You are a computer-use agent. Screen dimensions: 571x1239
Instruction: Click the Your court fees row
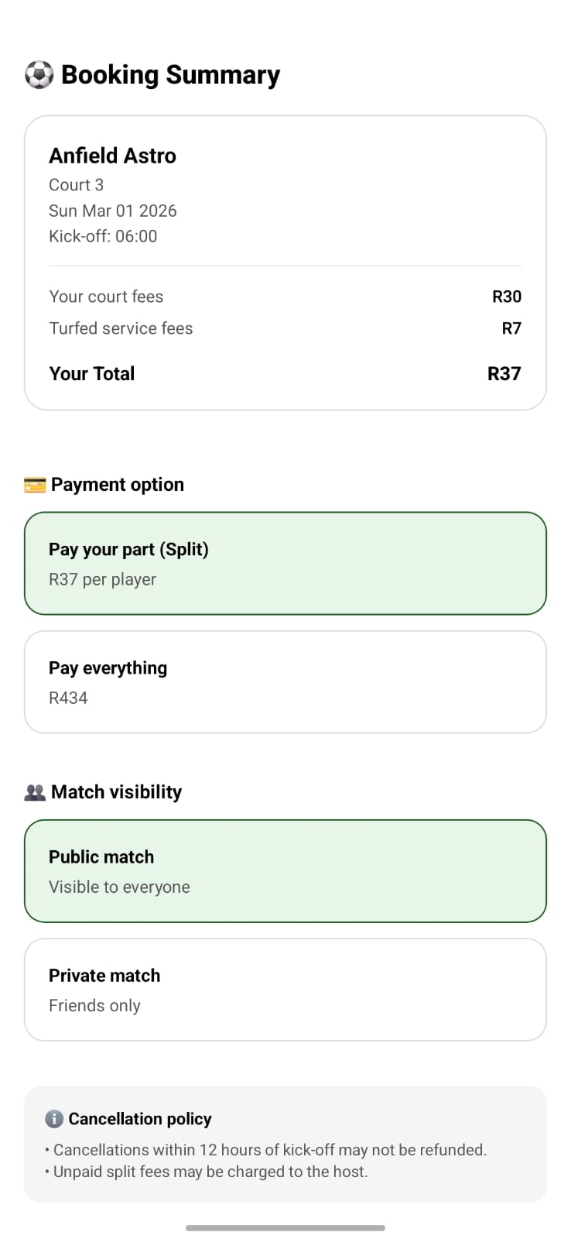pos(285,297)
